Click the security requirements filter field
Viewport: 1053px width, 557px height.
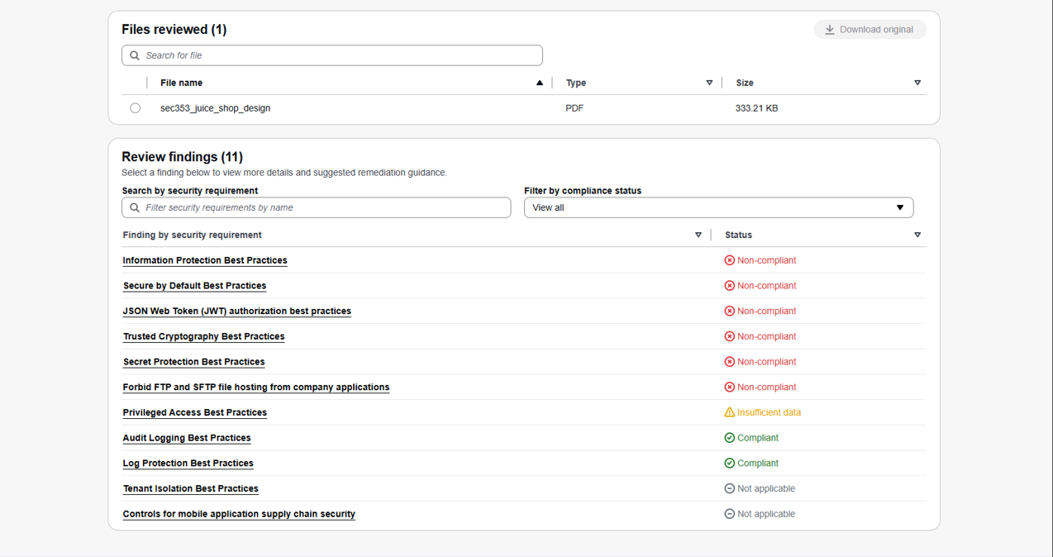(316, 207)
